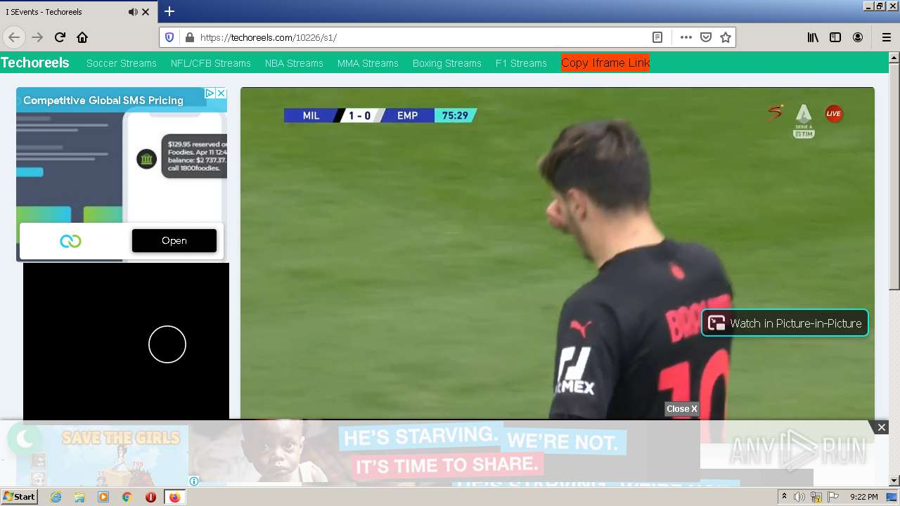Click Open button in SMS ad
This screenshot has height=506, width=900.
tap(174, 240)
